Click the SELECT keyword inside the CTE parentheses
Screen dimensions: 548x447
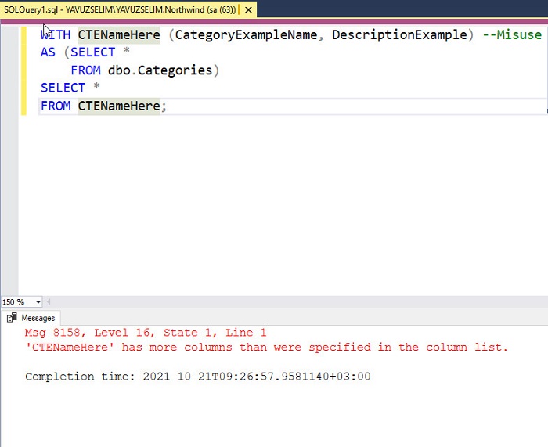(x=92, y=52)
